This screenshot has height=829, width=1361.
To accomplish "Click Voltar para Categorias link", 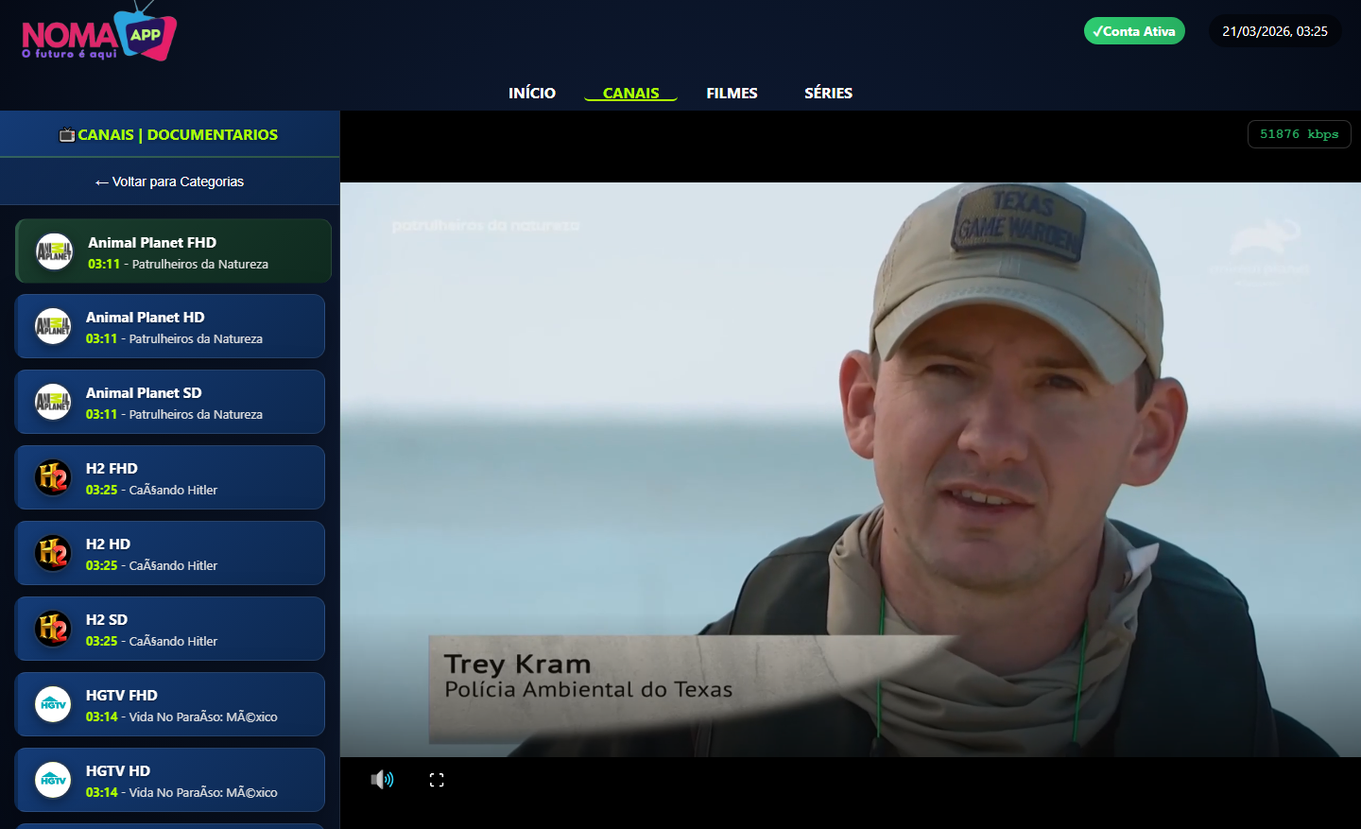I will (x=170, y=181).
